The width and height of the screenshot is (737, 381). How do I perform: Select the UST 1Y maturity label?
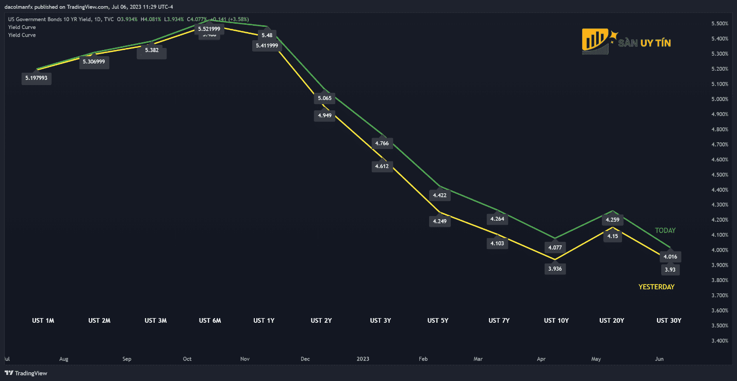264,320
